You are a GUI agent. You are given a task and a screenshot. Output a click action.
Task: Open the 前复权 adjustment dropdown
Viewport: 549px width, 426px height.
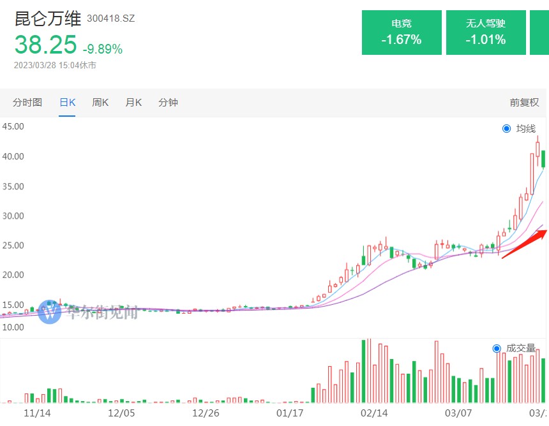[x=523, y=103]
